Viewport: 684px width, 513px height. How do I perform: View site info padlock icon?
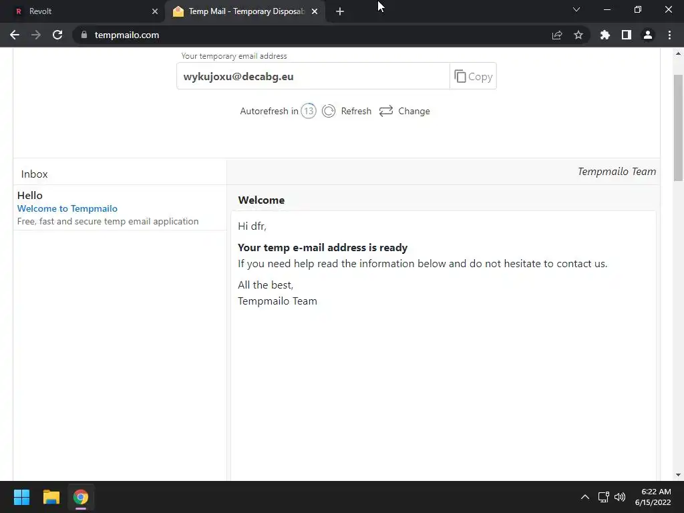[84, 35]
